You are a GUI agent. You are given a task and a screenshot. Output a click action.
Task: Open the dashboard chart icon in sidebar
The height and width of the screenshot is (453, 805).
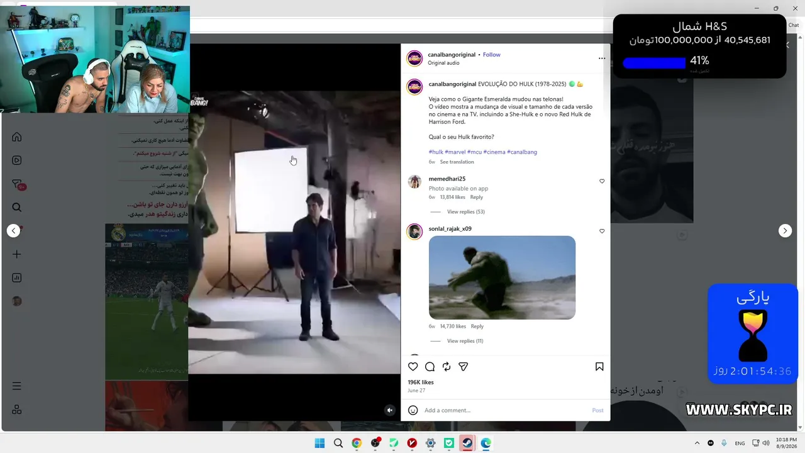click(x=17, y=278)
